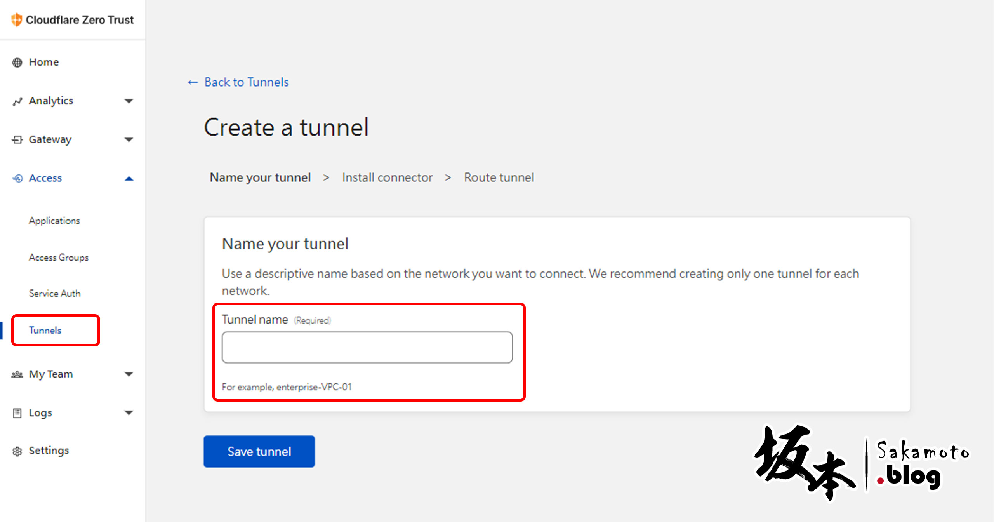Screen dimensions: 994x522
Task: Click the My Team people icon
Action: pyautogui.click(x=17, y=374)
